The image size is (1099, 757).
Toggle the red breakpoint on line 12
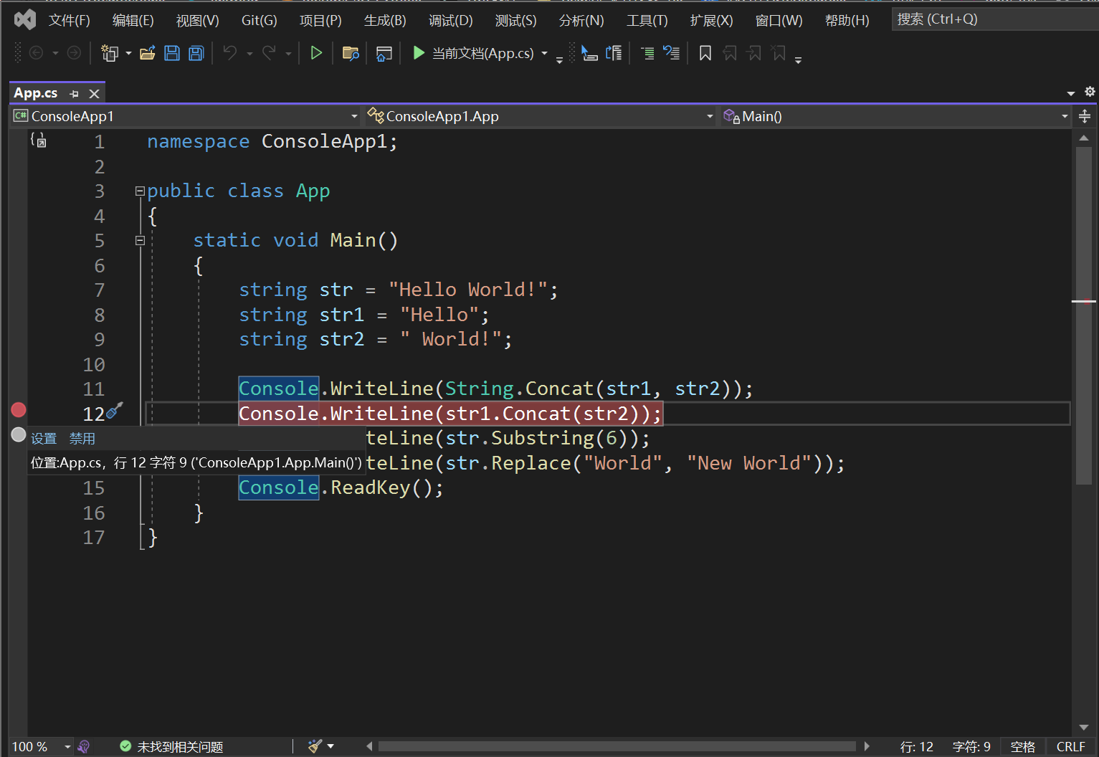[19, 410]
